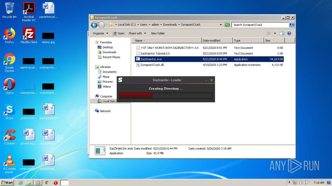The height and width of the screenshot is (186, 332).
Task: Sort files by Date modified column
Action: pos(217,41)
